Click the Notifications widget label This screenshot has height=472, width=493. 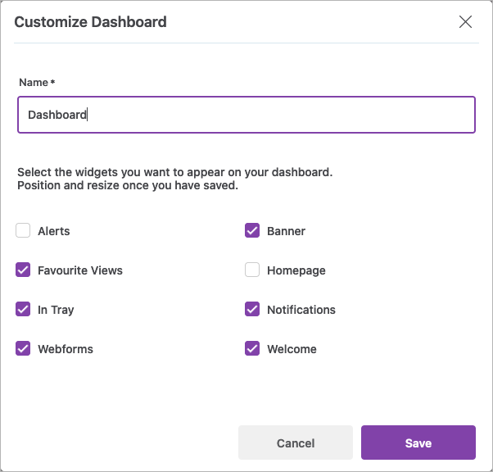301,310
